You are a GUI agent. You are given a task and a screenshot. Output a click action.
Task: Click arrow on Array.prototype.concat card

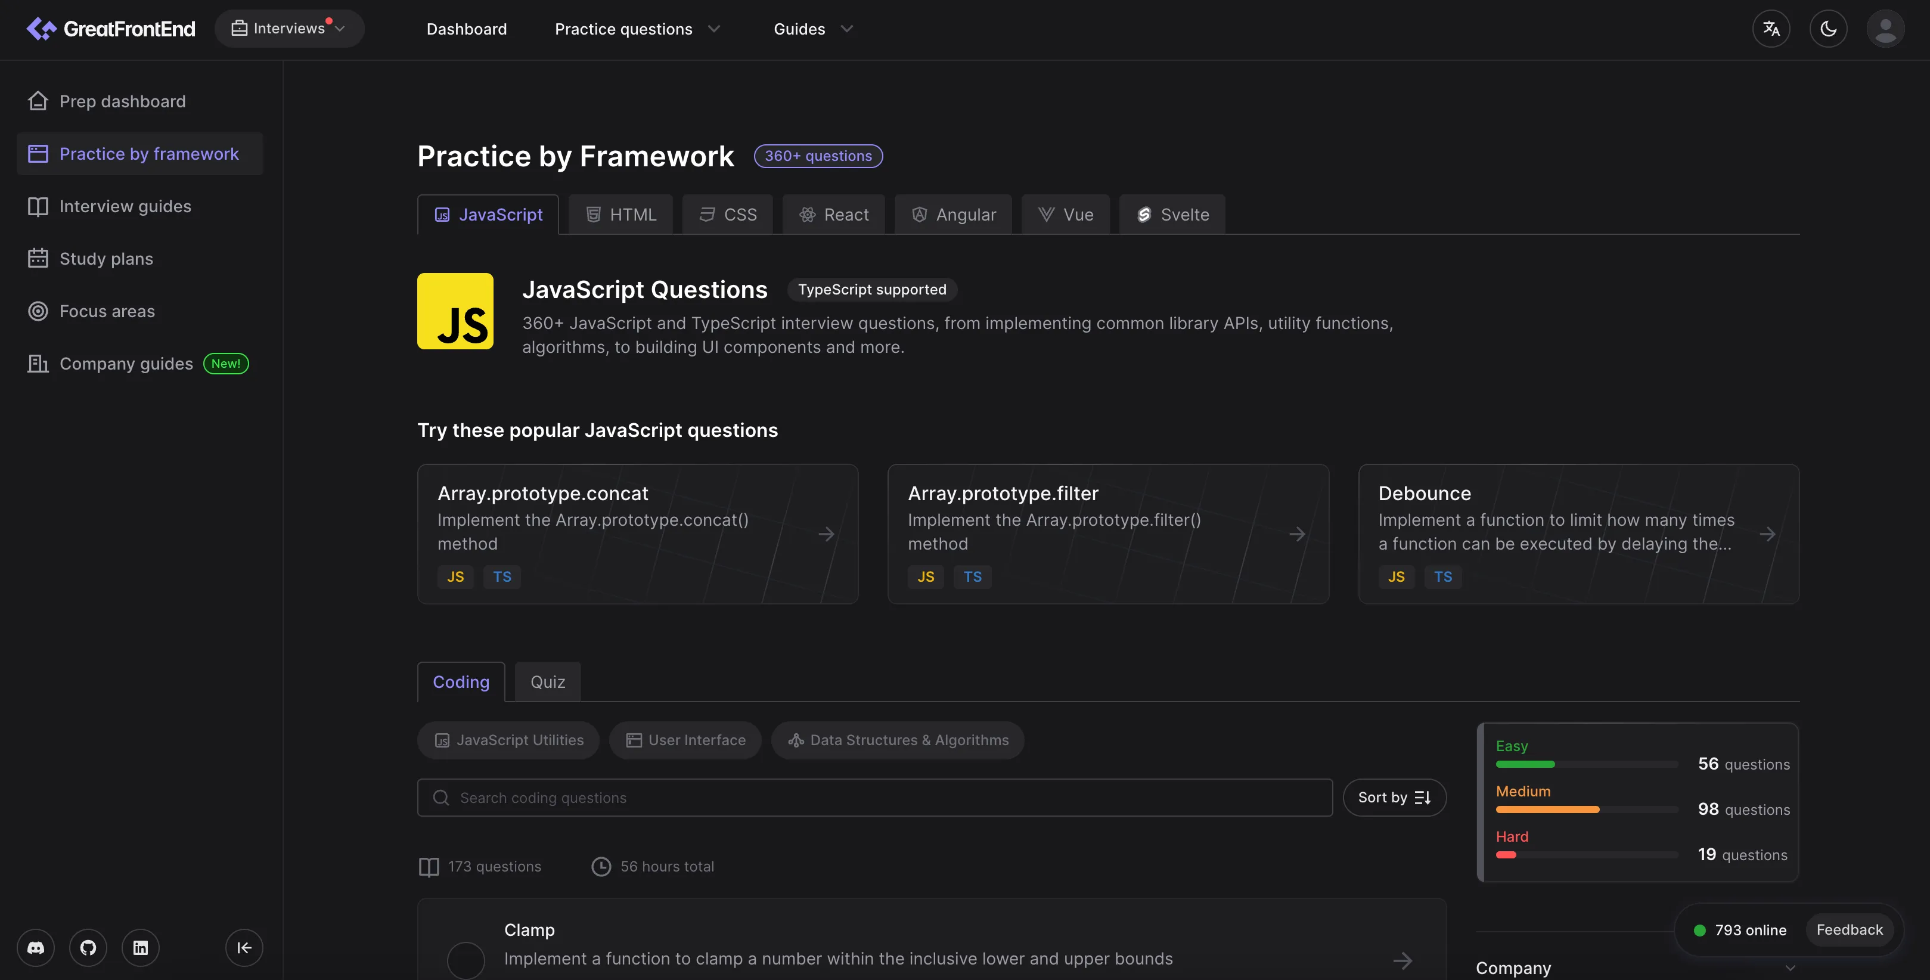pos(826,534)
